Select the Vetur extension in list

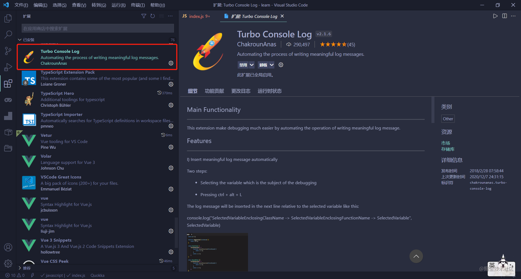click(97, 141)
